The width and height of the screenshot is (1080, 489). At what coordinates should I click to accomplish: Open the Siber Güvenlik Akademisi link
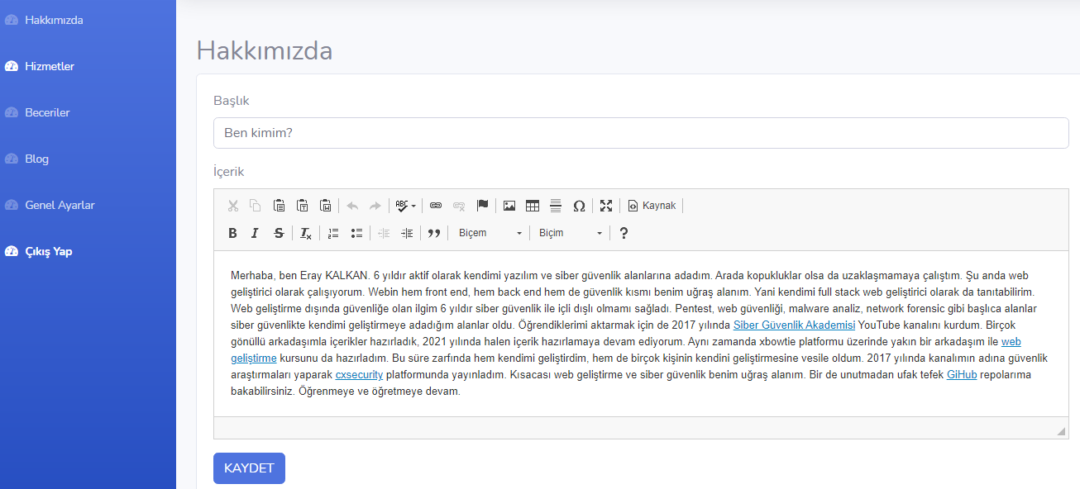pos(793,325)
